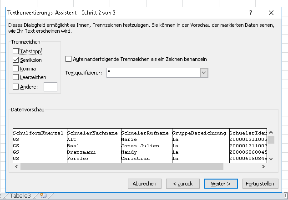The width and height of the screenshot is (288, 200).
Task: Toggle Aufeinanderfolgende Trennzeichen checkbox
Action: [x=69, y=59]
